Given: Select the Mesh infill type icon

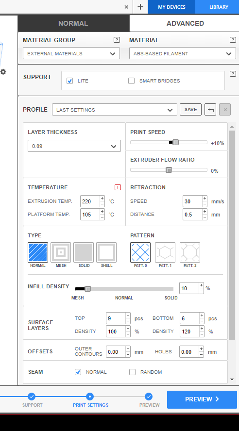Looking at the screenshot, I should (x=61, y=252).
